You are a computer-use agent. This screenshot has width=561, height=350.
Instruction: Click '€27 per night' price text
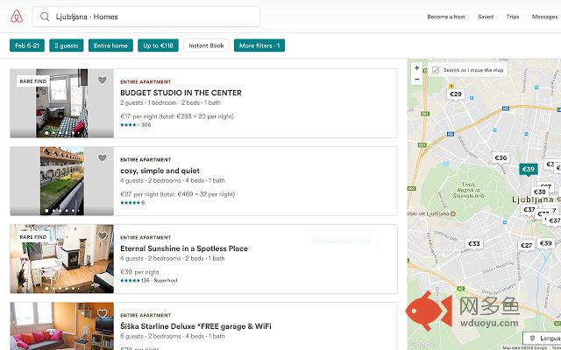pos(139,194)
